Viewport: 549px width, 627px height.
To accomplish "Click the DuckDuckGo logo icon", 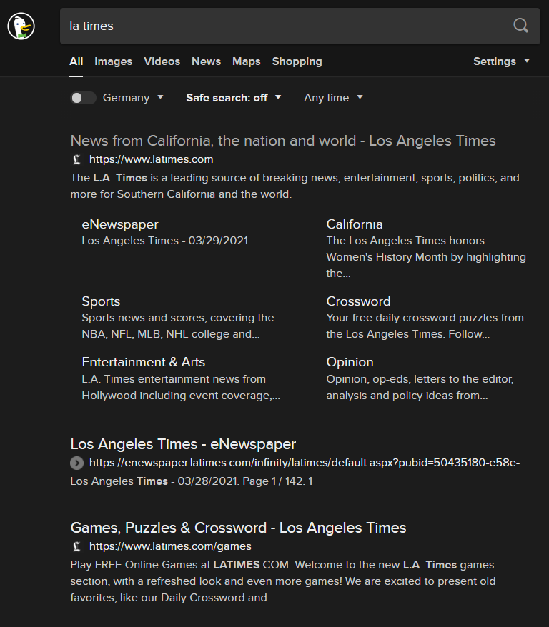I will click(21, 26).
